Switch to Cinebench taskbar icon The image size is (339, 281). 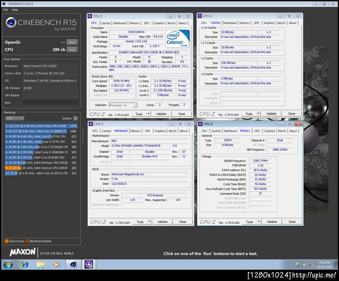point(73,265)
